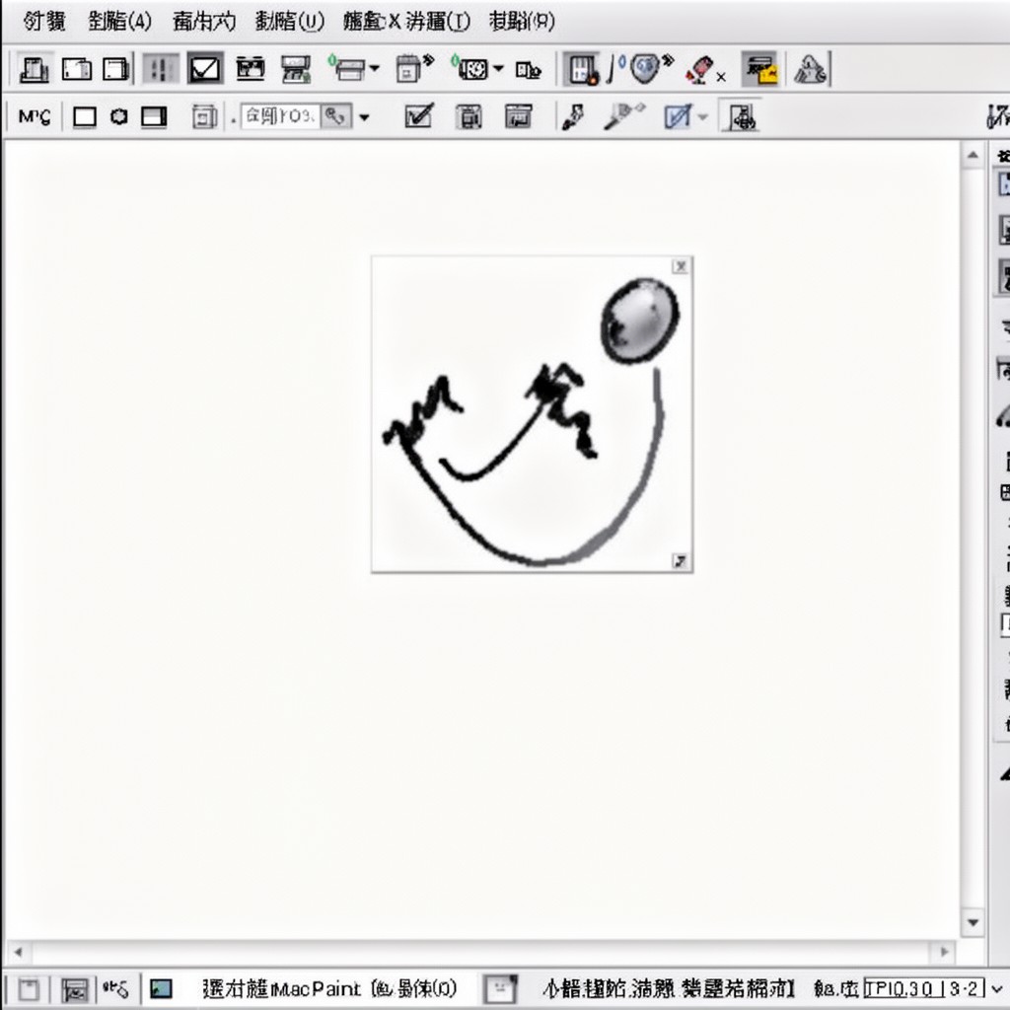Screen dimensions: 1010x1010
Task: Click the status bar icon with small text glyphs
Action: (116, 988)
